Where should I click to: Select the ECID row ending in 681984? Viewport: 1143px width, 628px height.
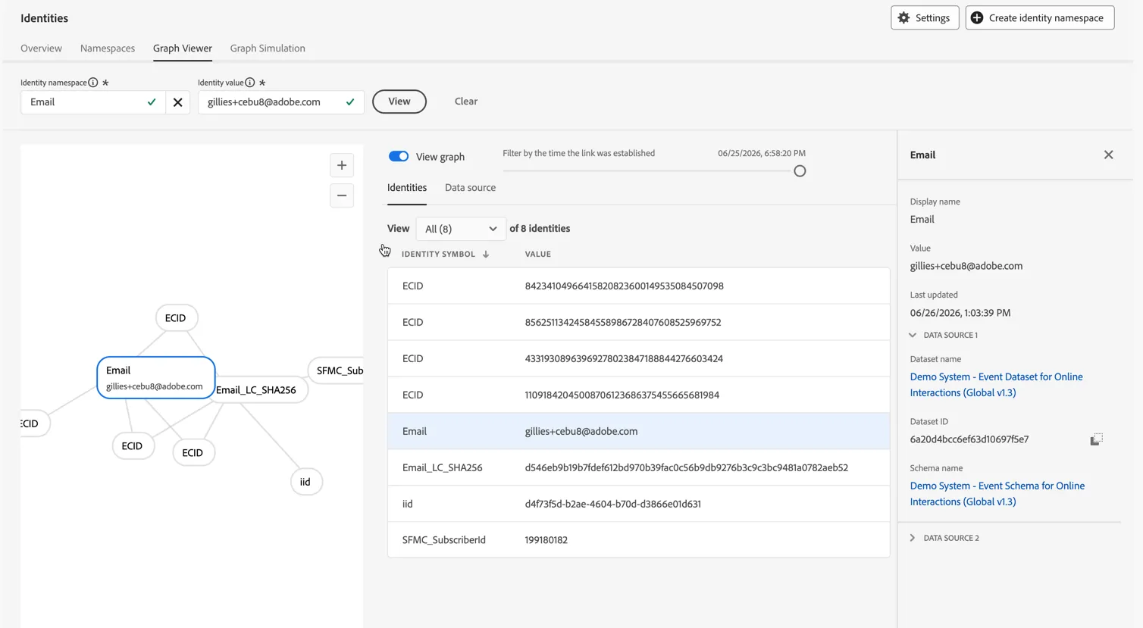(x=638, y=395)
